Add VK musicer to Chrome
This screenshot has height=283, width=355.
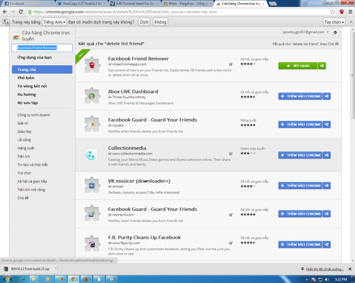point(300,186)
